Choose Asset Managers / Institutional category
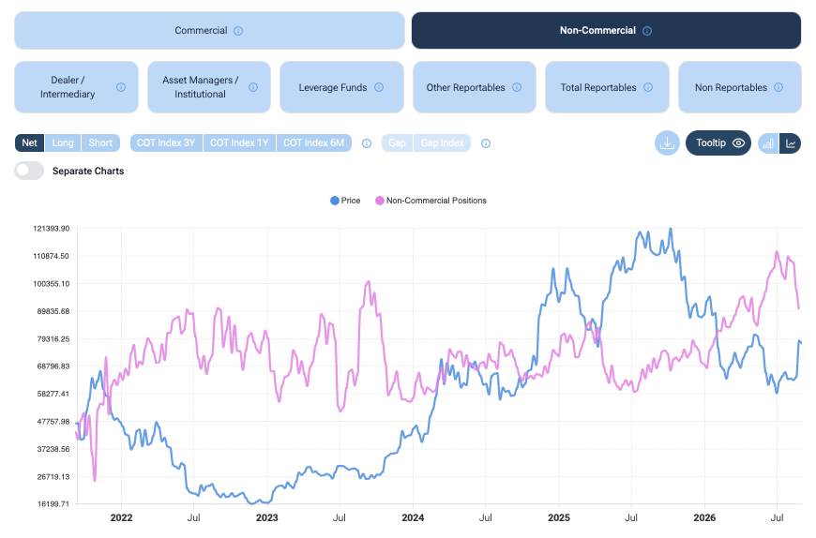The image size is (816, 538). pyautogui.click(x=209, y=87)
